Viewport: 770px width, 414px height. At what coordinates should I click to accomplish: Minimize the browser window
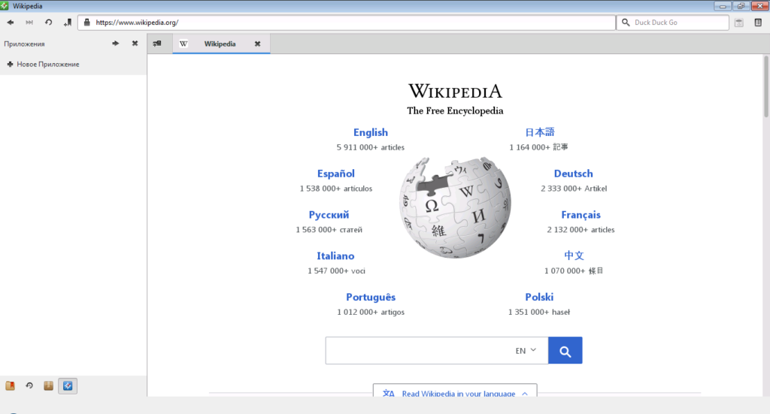coord(723,6)
